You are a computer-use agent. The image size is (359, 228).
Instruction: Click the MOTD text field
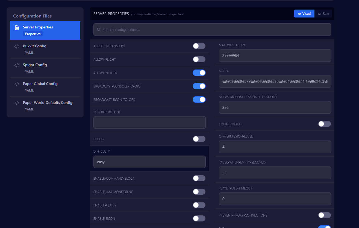(x=275, y=81)
